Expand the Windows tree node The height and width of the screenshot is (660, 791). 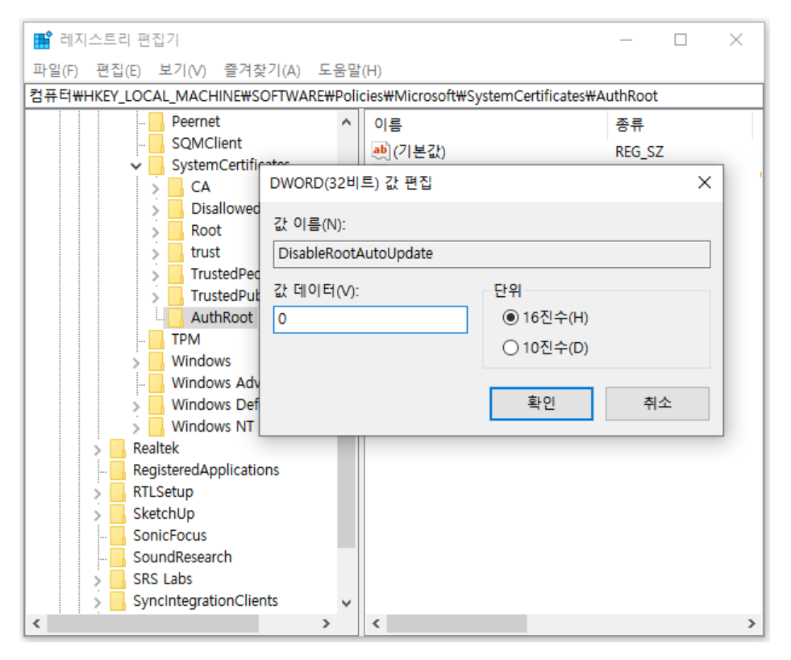tap(136, 362)
